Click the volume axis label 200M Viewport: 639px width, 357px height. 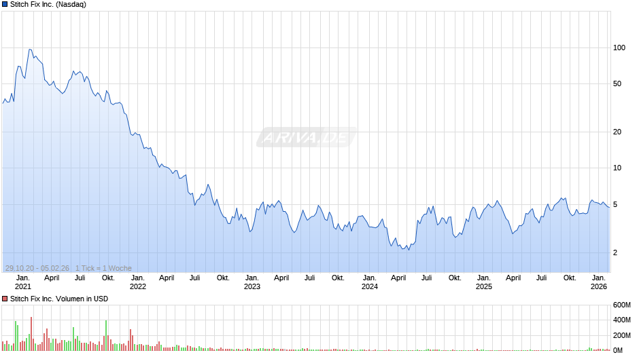[x=622, y=335]
